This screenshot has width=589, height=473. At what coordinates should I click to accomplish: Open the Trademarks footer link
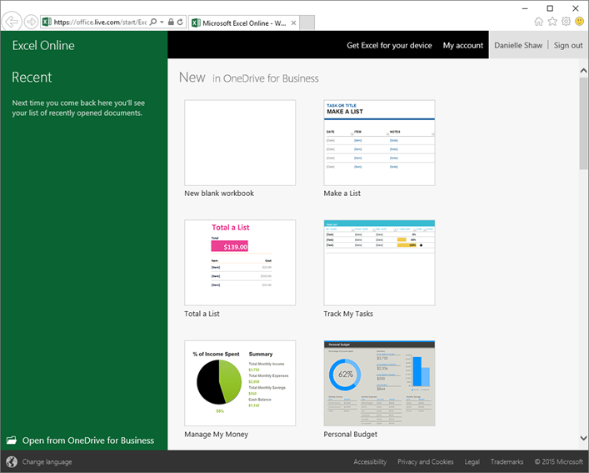507,461
